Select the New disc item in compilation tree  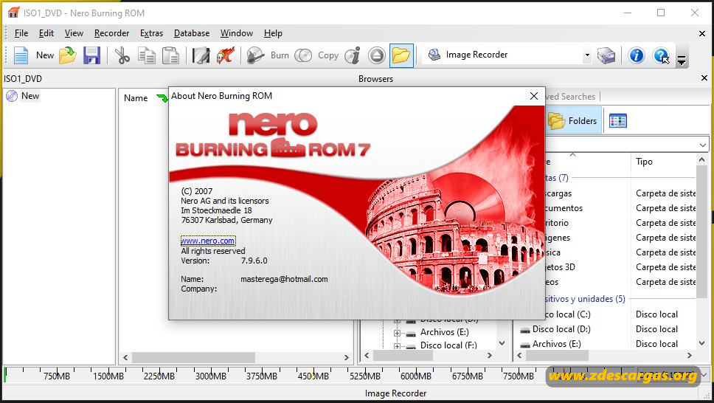click(x=30, y=96)
